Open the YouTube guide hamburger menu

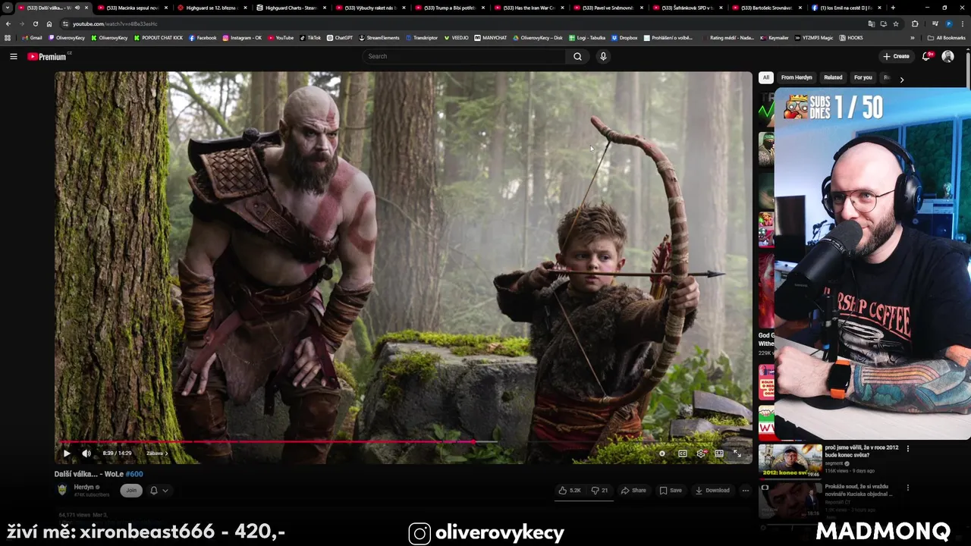click(13, 56)
